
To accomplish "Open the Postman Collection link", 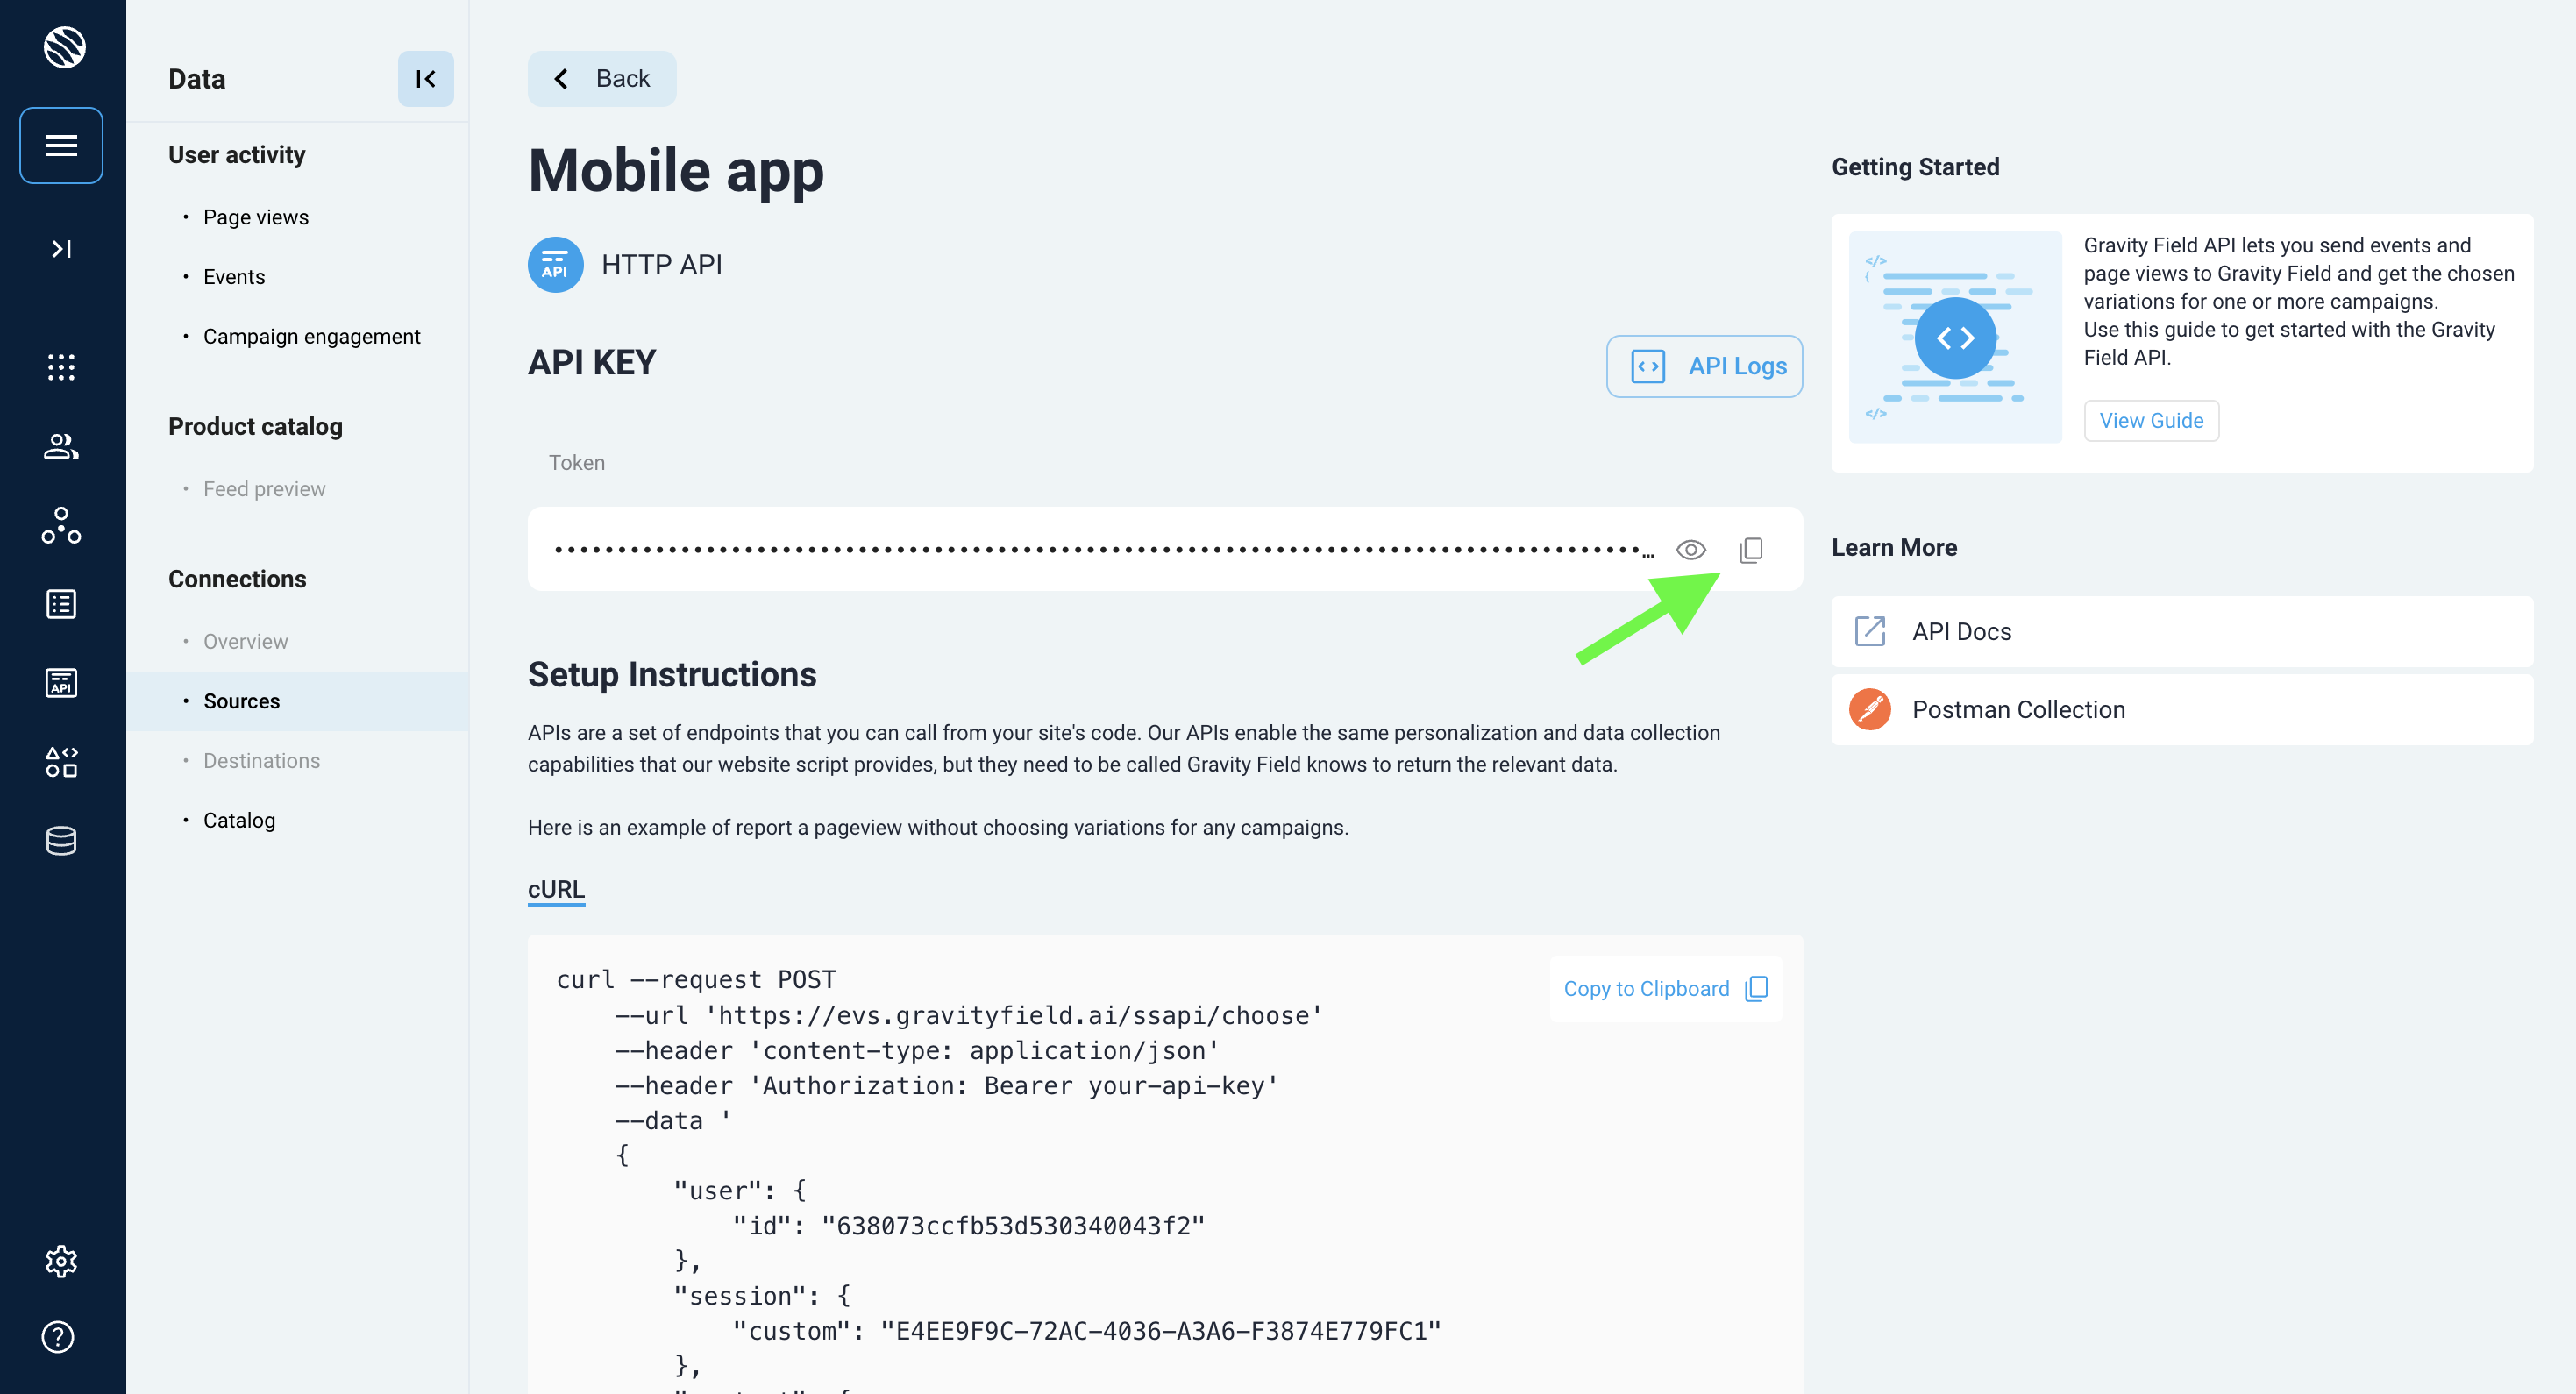I will click(x=2018, y=709).
